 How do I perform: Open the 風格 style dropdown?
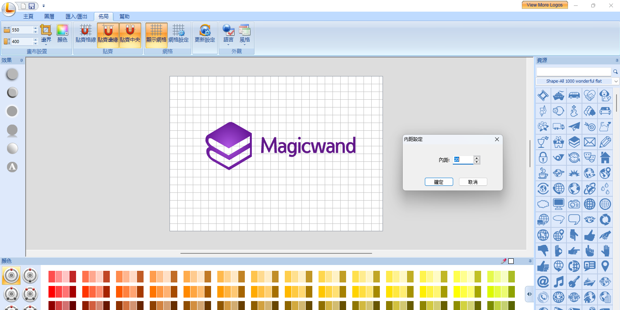244,35
